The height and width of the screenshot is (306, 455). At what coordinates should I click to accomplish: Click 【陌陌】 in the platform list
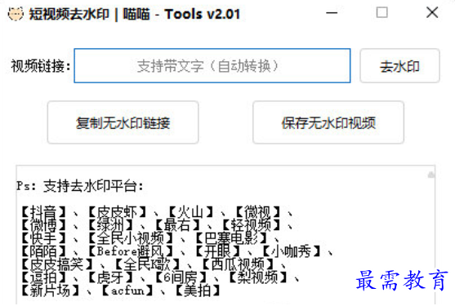click(43, 251)
